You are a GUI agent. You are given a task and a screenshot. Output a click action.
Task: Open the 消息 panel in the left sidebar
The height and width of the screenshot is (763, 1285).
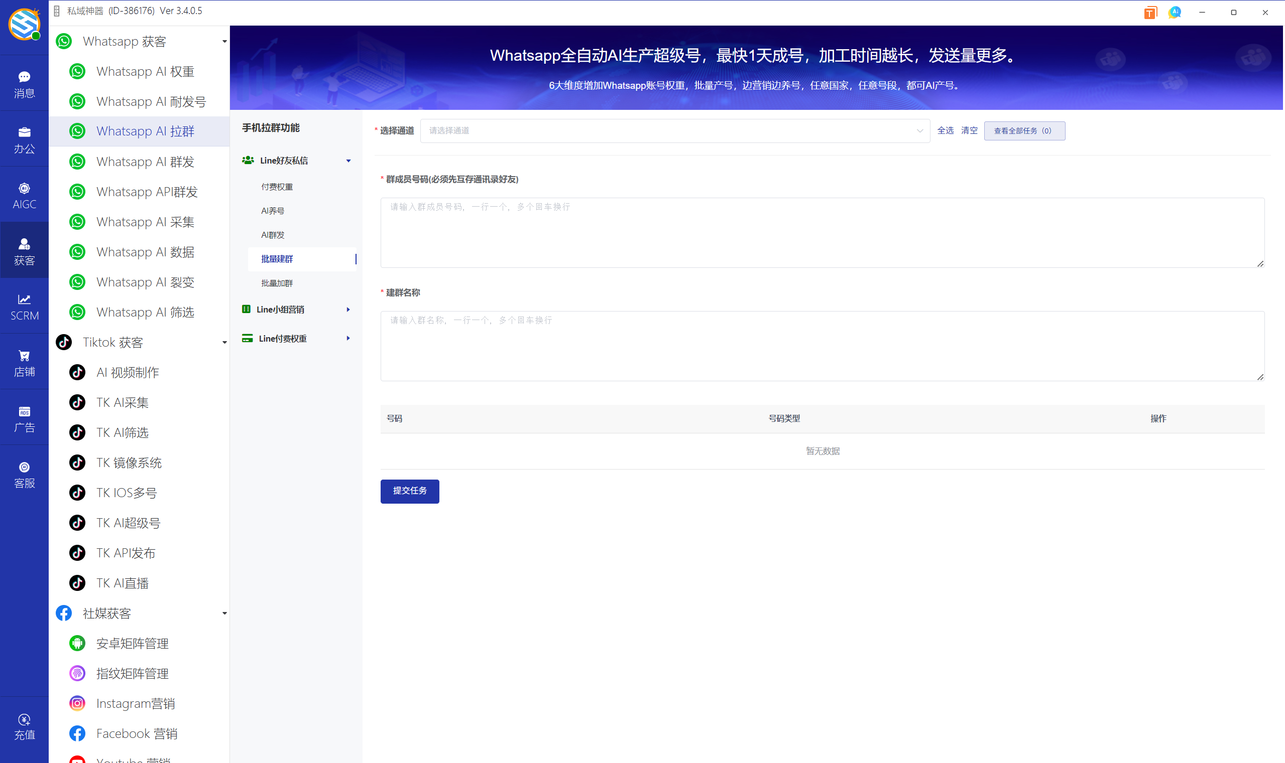pos(24,83)
